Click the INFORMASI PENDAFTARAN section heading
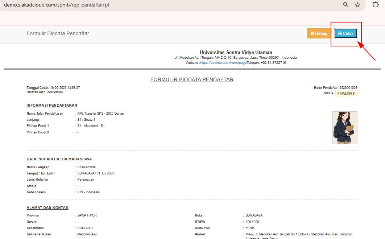Image resolution: width=385 pixels, height=239 pixels. [x=52, y=106]
